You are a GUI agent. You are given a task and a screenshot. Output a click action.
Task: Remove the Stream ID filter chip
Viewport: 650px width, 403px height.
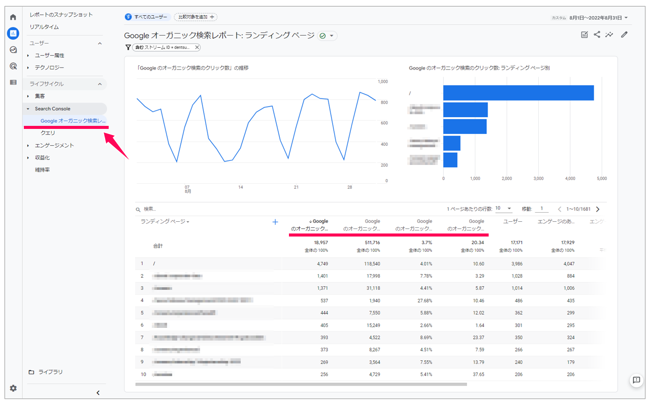197,47
